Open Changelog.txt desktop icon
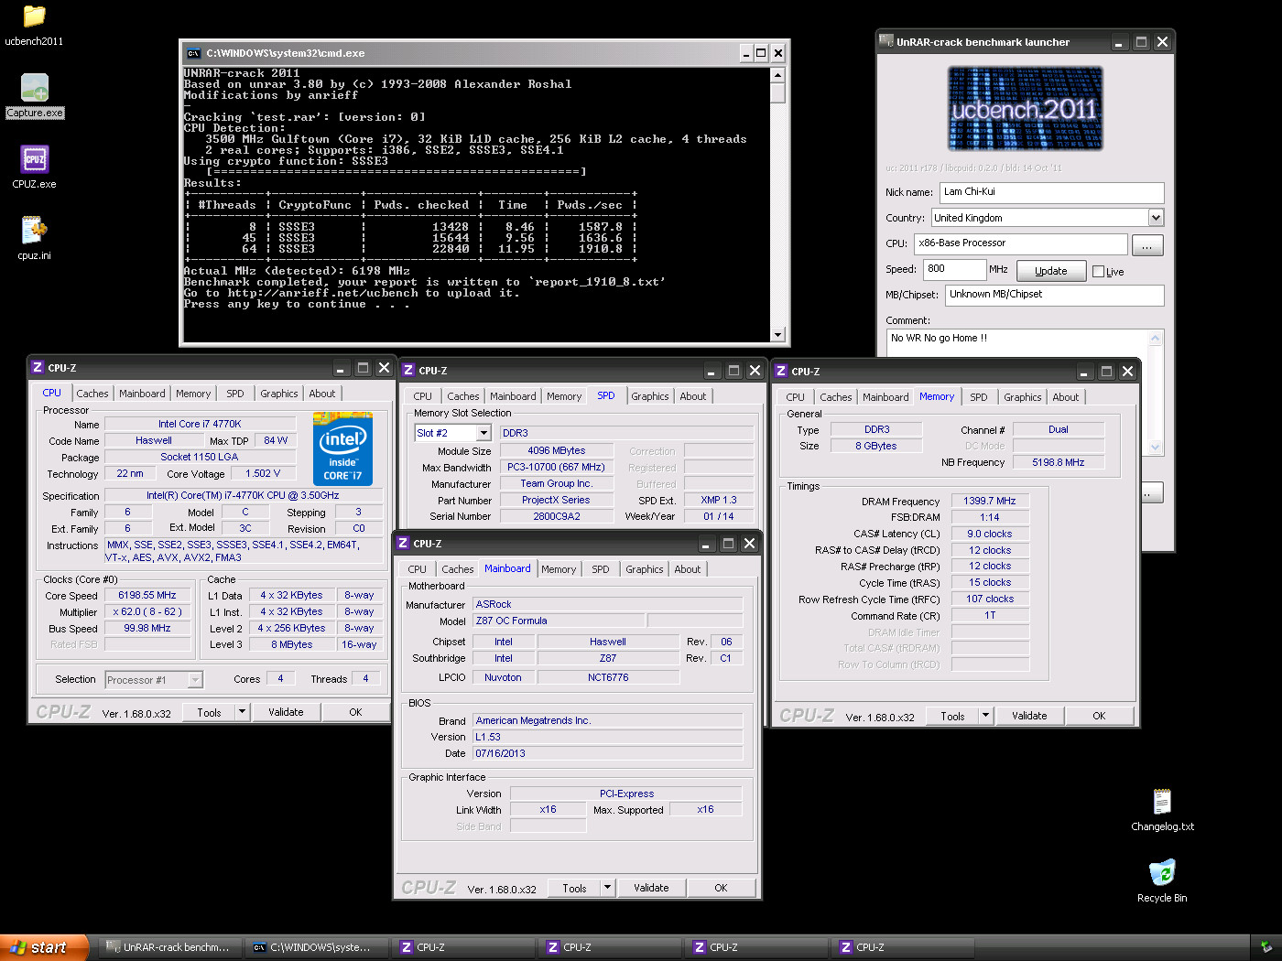Screen dimensions: 1282x961 [x=1162, y=810]
